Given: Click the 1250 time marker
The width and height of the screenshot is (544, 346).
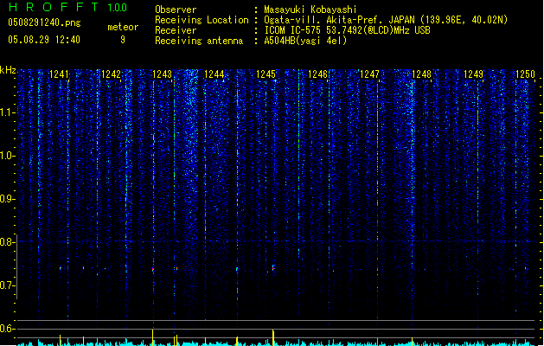Looking at the screenshot, I should tap(525, 74).
